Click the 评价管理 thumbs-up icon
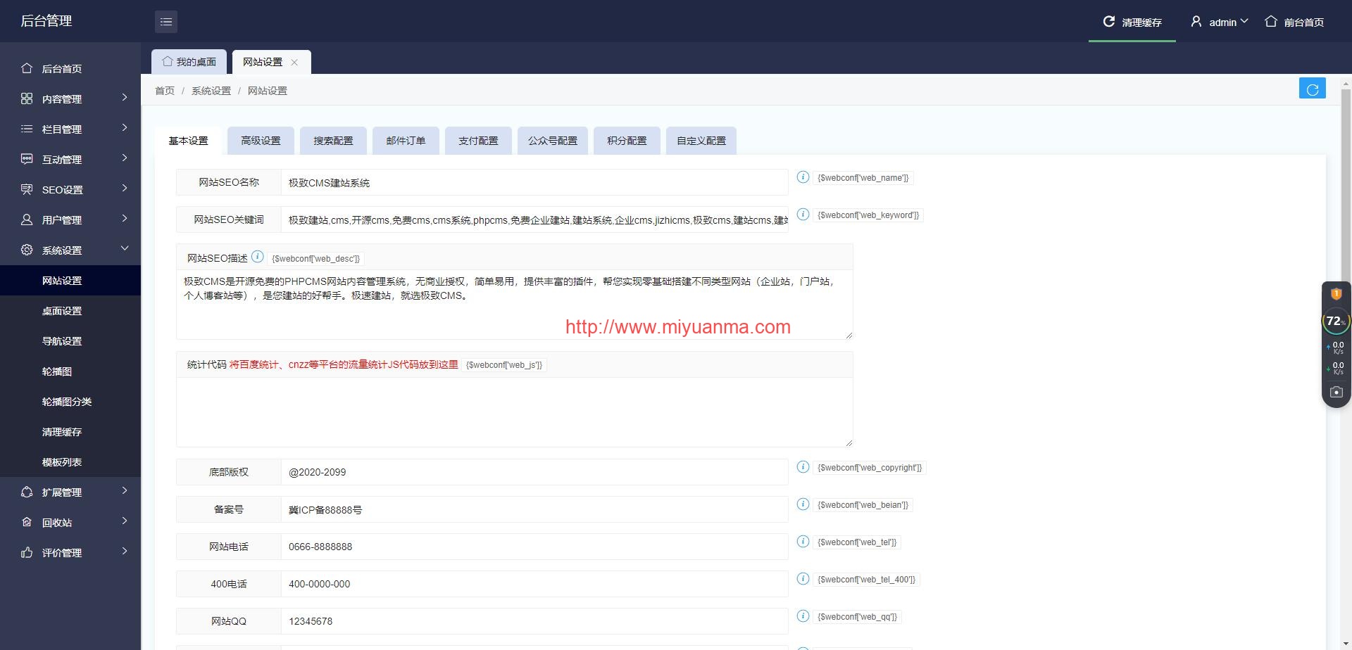This screenshot has height=650, width=1352. coord(27,552)
